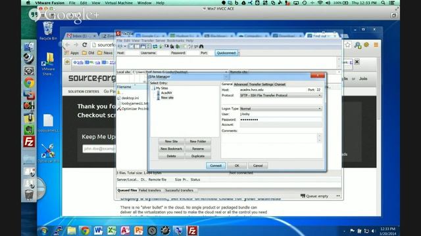Viewport: 421px width, 236px height.
Task: Open Word from the Windows taskbar
Action: tap(98, 230)
